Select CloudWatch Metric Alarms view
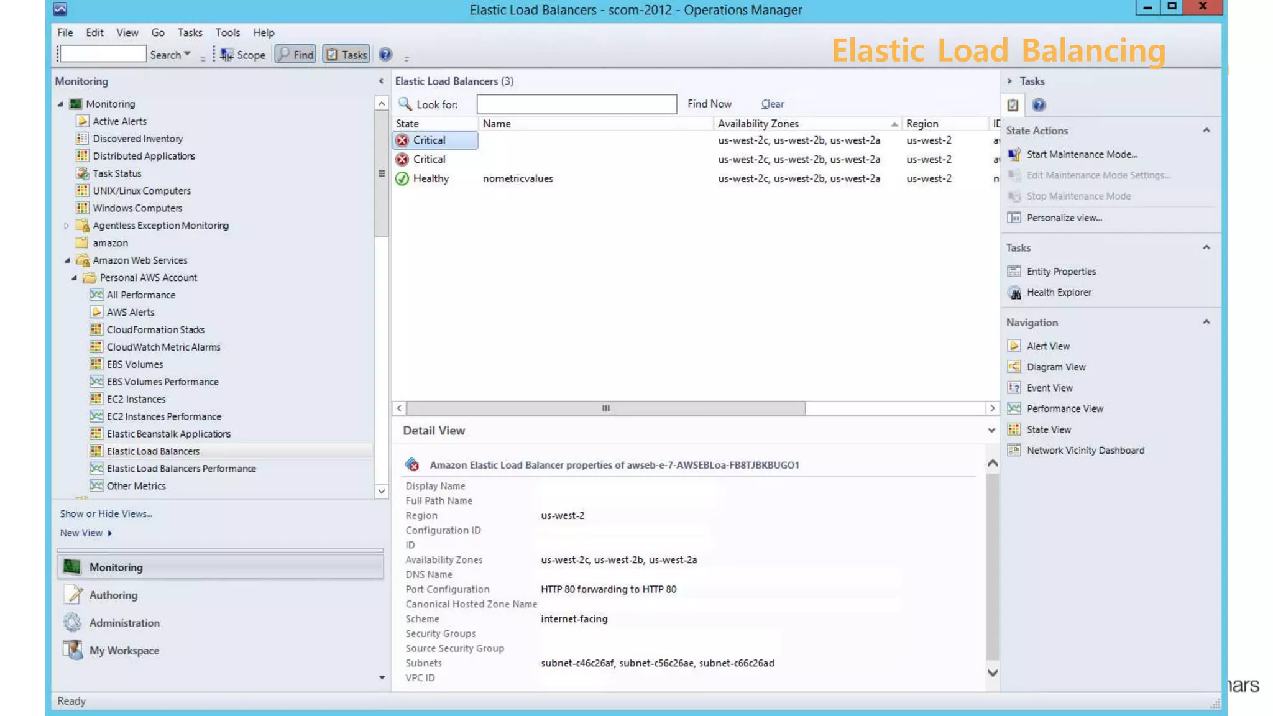 tap(163, 347)
